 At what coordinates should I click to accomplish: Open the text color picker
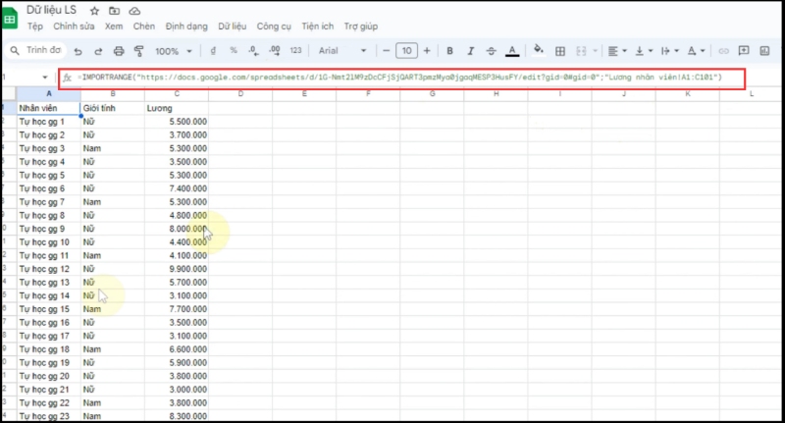512,50
